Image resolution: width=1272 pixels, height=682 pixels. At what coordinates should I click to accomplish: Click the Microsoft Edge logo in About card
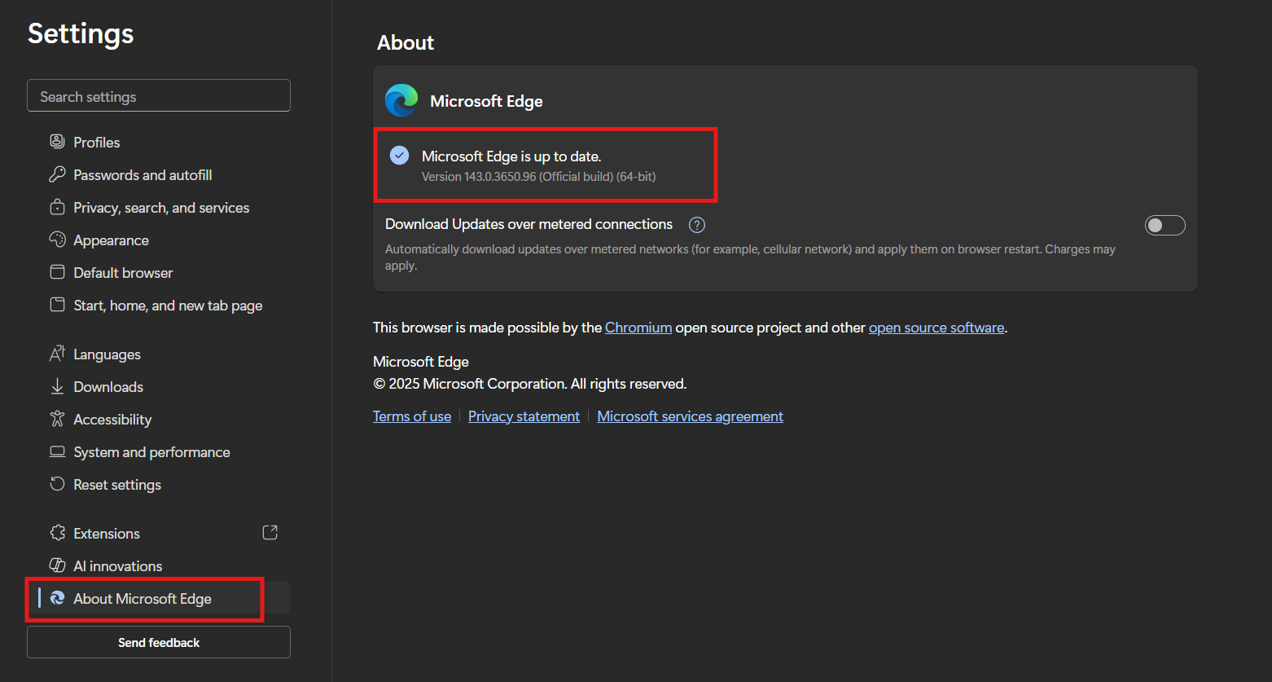point(401,101)
